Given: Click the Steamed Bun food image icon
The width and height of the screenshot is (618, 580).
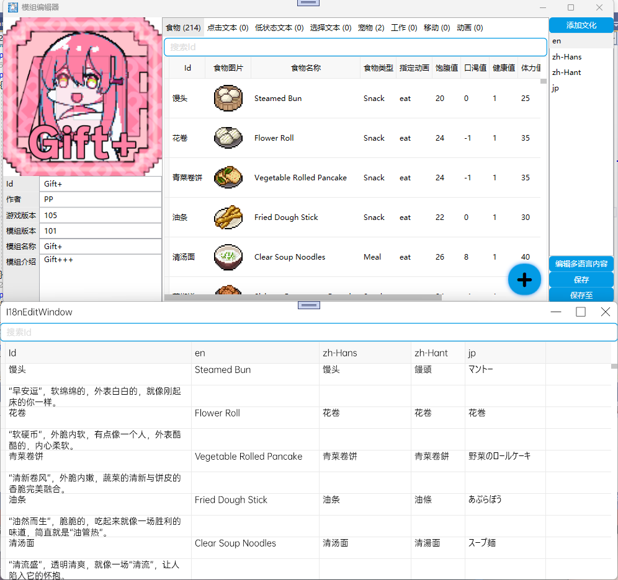Looking at the screenshot, I should (229, 98).
